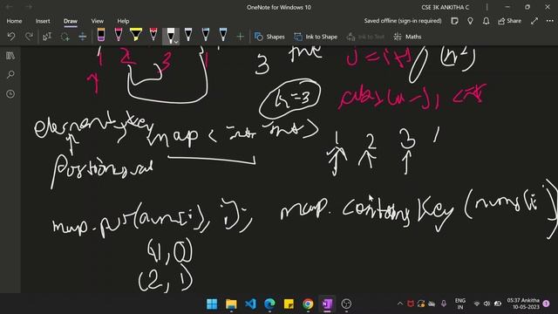558x314 pixels.
Task: Activate the Lasso Select tool
Action: coord(65,37)
